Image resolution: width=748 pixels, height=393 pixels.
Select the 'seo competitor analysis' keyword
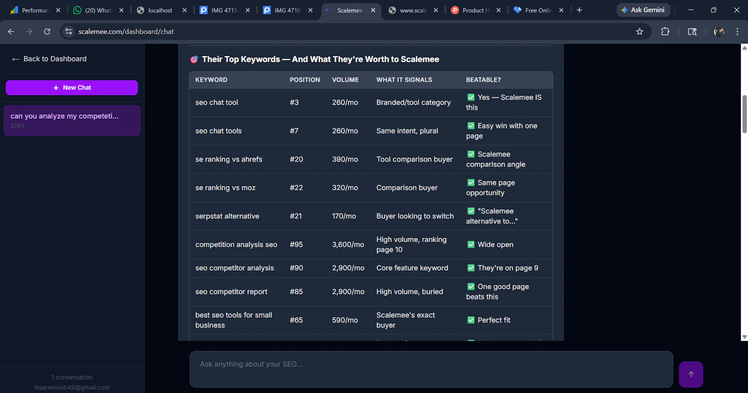[x=235, y=268]
